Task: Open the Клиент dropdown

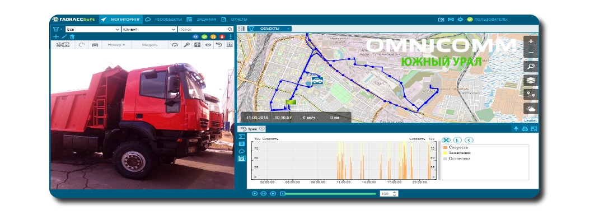Action: 149,29
